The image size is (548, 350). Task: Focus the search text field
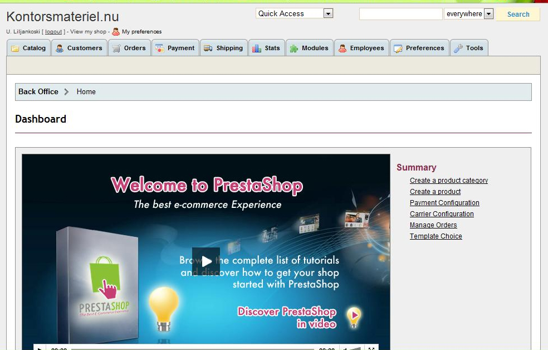(401, 14)
